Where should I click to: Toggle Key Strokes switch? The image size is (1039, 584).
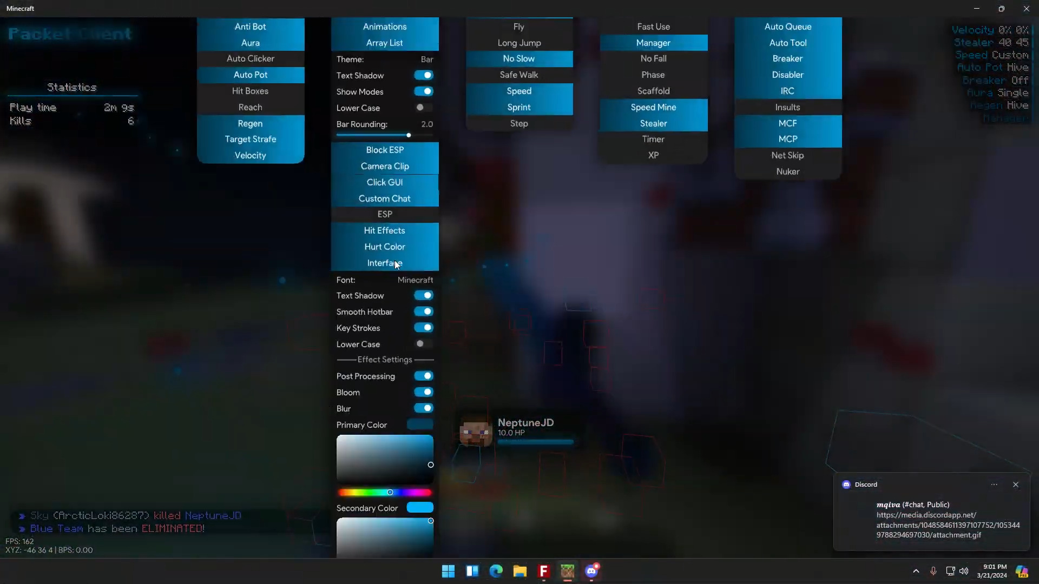(424, 328)
